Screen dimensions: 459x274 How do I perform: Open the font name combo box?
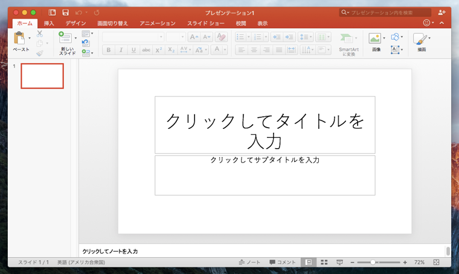tap(133, 37)
